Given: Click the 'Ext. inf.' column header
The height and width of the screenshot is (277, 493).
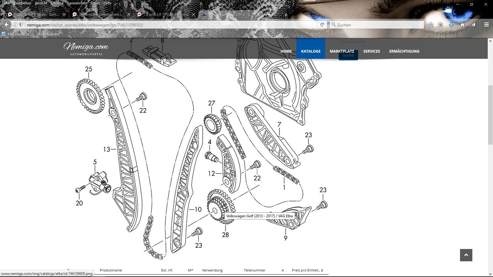Looking at the screenshot, I should pyautogui.click(x=167, y=270).
